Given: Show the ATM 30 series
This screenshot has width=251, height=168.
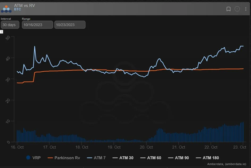Looking at the screenshot, I should coord(123,158).
